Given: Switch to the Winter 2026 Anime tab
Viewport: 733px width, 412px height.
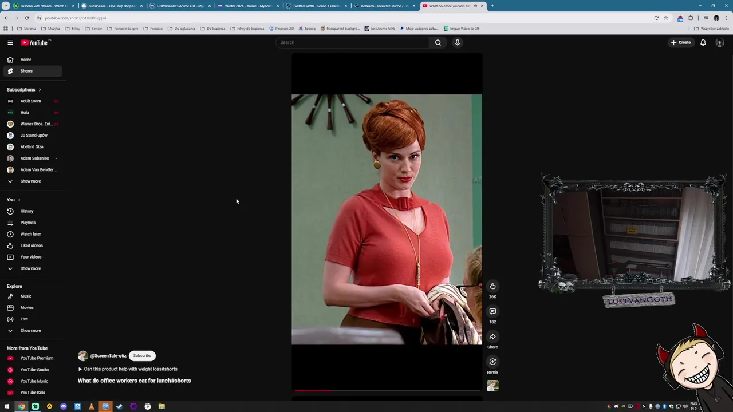Looking at the screenshot, I should pyautogui.click(x=248, y=6).
